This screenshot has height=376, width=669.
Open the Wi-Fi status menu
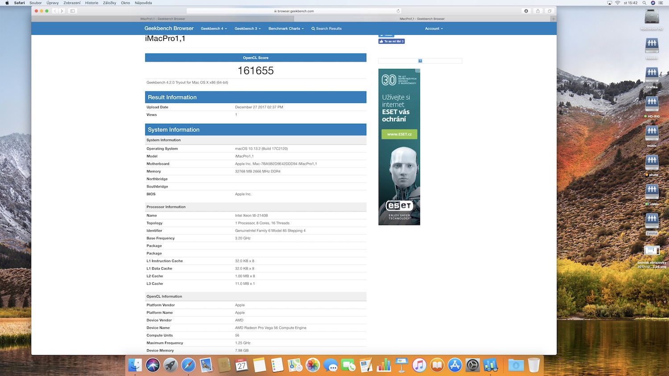(618, 3)
